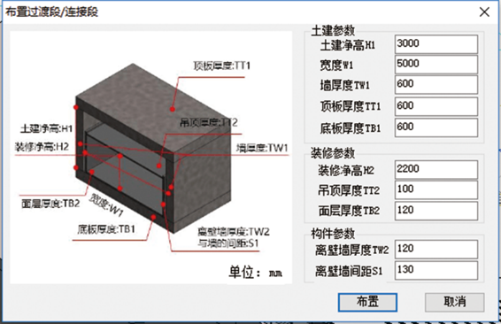Click the 布置 button

pos(367,302)
